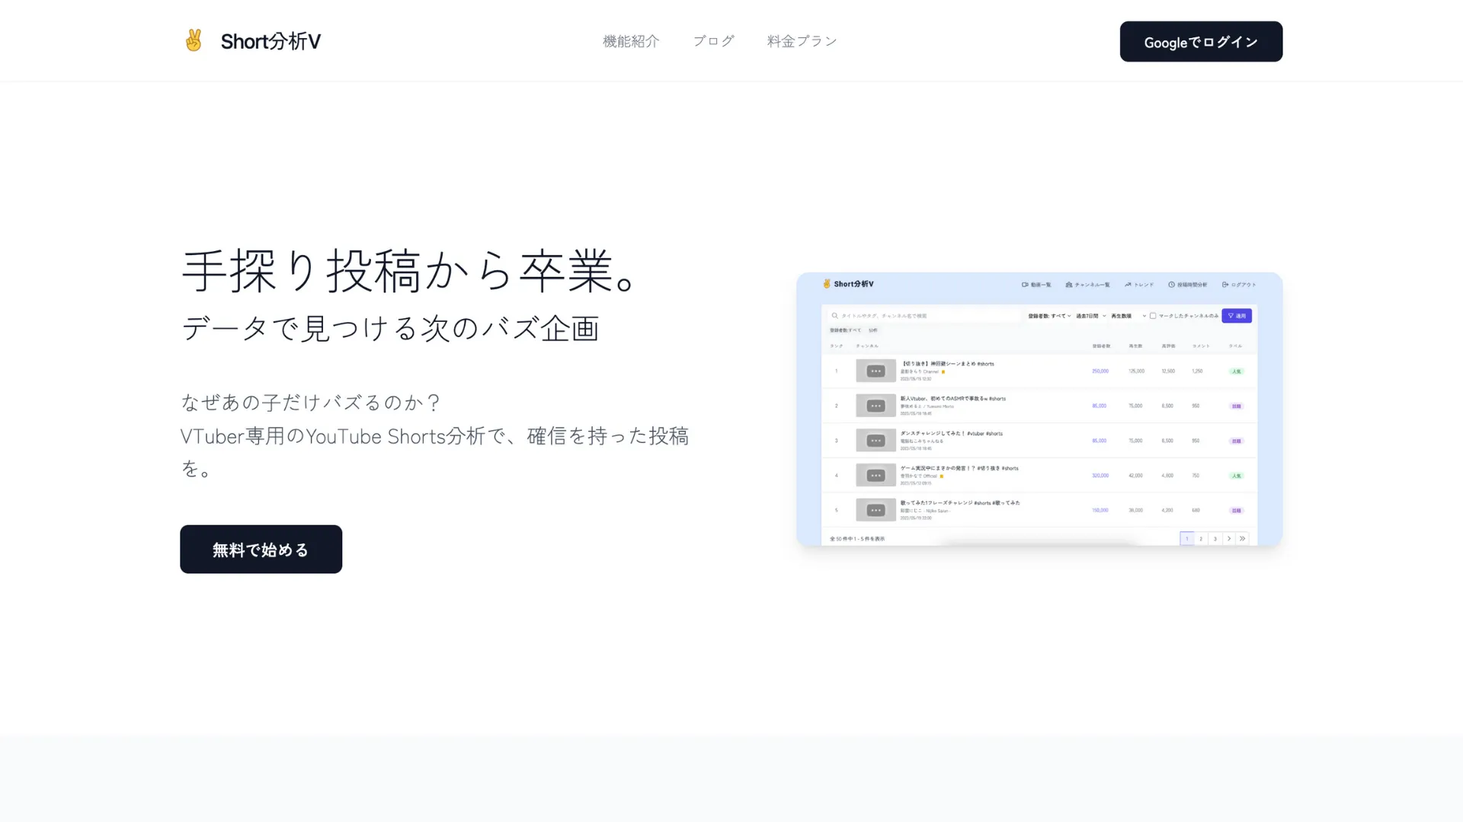This screenshot has width=1463, height=822.
Task: Click the 320,000 subscriber count in row 4
Action: (1100, 476)
